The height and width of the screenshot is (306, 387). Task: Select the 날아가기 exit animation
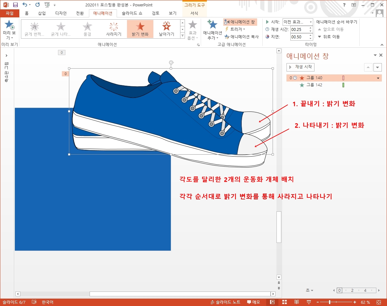click(x=167, y=29)
